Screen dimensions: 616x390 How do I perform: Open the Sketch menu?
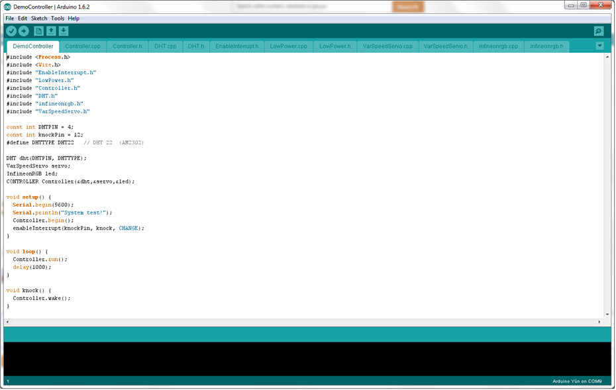click(x=39, y=18)
